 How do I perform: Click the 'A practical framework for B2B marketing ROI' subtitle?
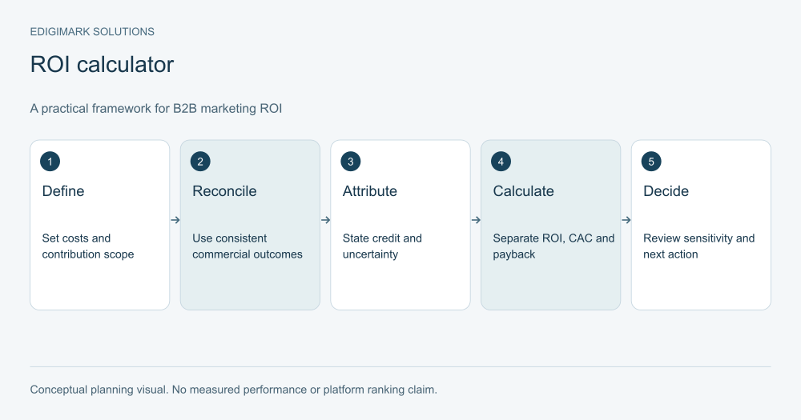[156, 109]
